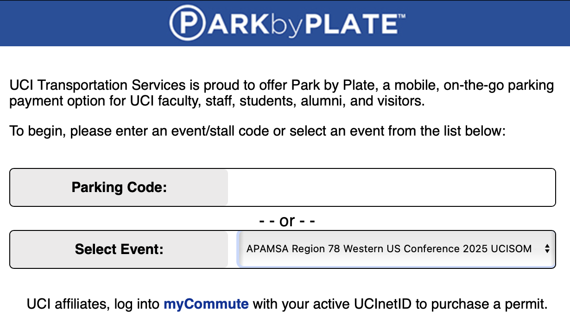
Task: Click the 'Select Event:' label
Action: coord(119,249)
